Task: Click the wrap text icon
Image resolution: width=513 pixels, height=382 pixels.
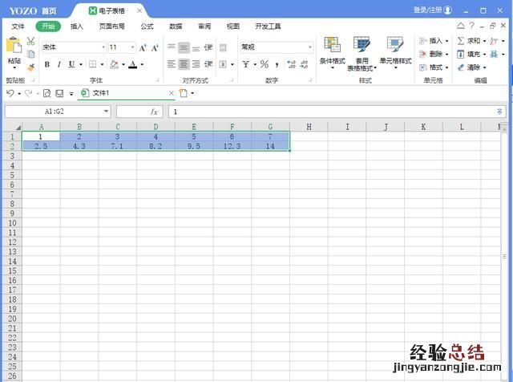Action: click(x=223, y=48)
